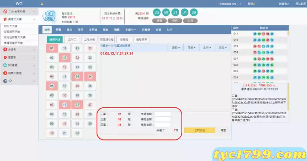The image size is (307, 161).
Task: Click drawn ball 31 in header
Action: 175,12
